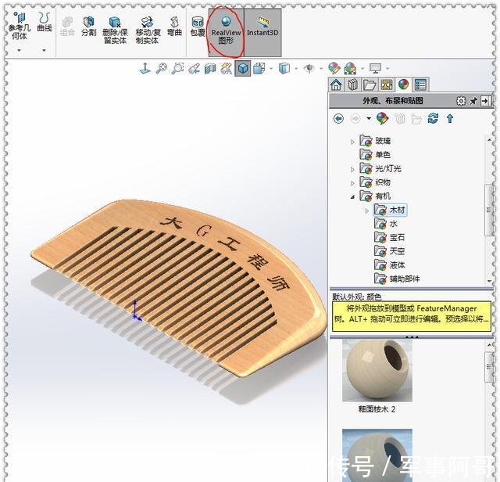Go up one level in library
The height and width of the screenshot is (482, 500).
click(450, 119)
